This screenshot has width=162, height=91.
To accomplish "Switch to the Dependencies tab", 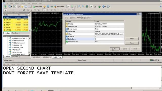I will click(87, 18).
